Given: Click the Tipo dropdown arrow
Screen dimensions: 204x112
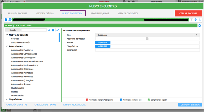Looking at the screenshot, I should (x=196, y=35).
